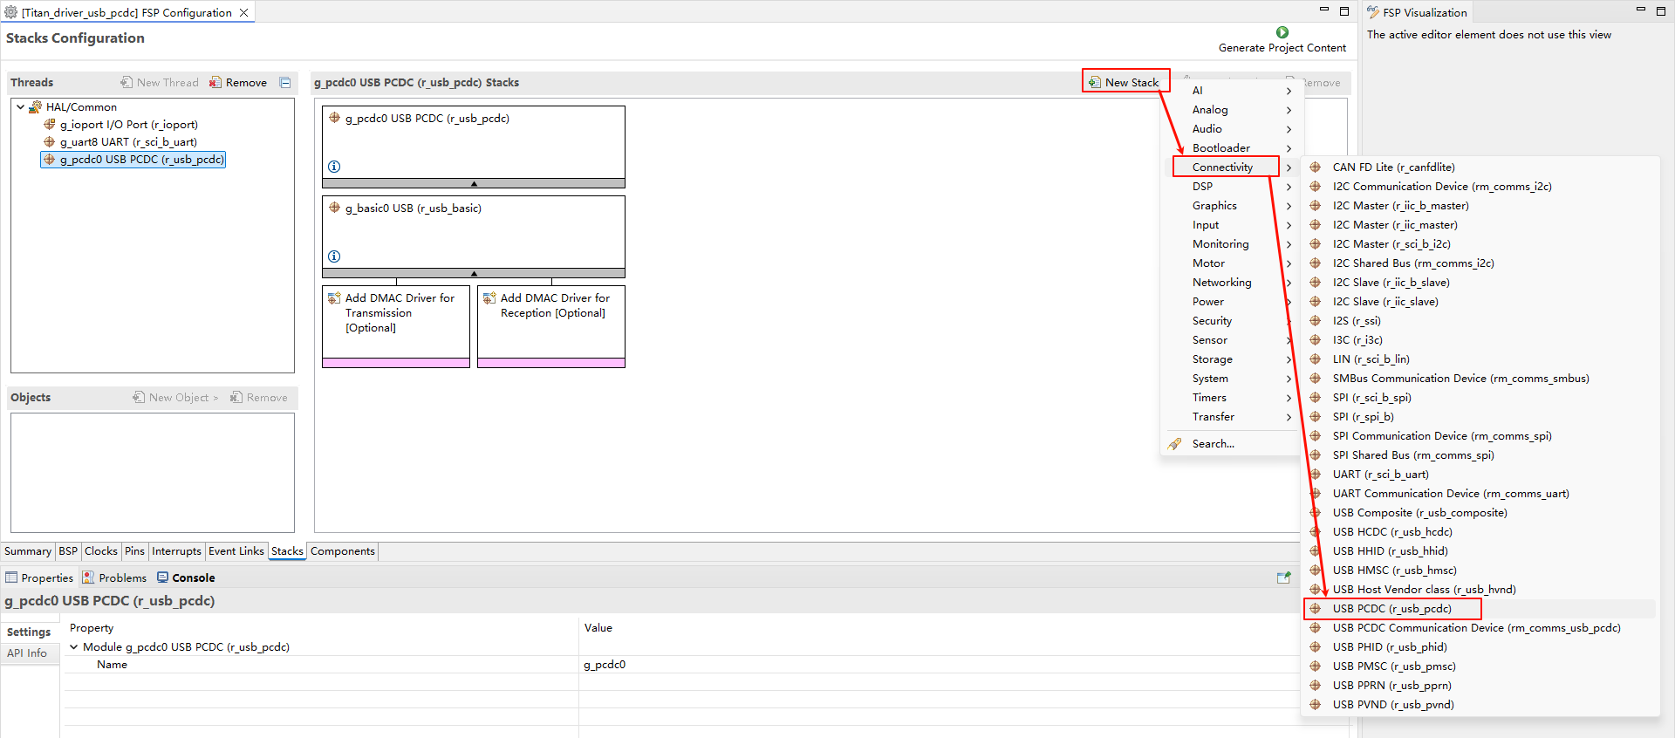
Task: Choose USB PCDC (r_usb_pcdc) from submenu
Action: tap(1391, 609)
